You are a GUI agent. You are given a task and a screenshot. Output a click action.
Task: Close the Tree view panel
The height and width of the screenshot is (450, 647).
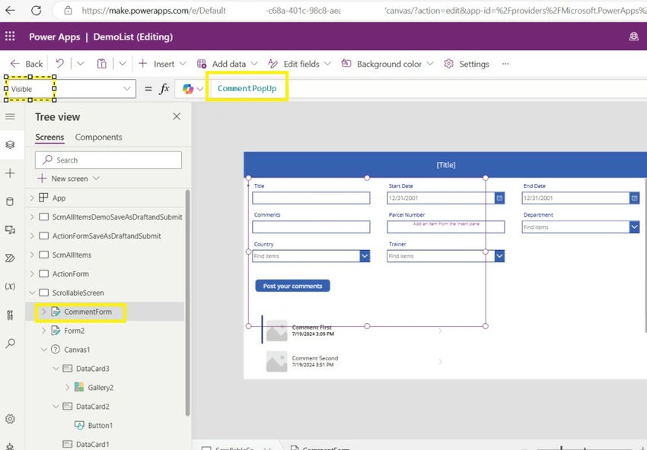coord(177,116)
